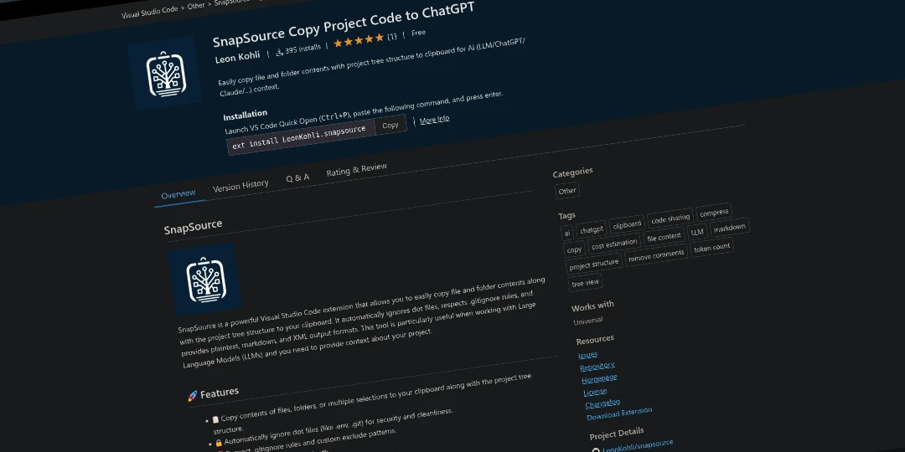The width and height of the screenshot is (905, 452).
Task: Click the rocket icon beside Features
Action: [x=193, y=396]
